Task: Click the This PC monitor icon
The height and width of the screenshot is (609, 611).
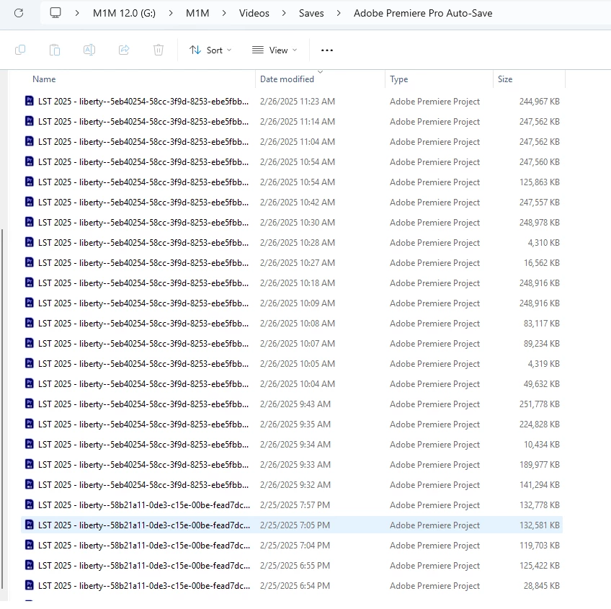Action: click(x=55, y=13)
